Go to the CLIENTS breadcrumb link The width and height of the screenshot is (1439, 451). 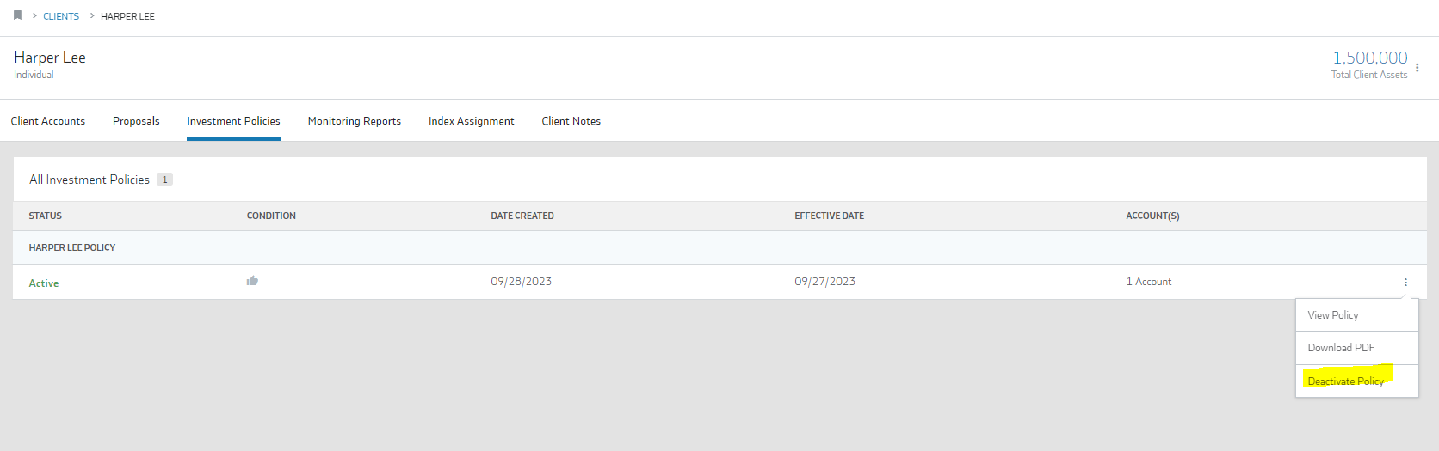61,16
